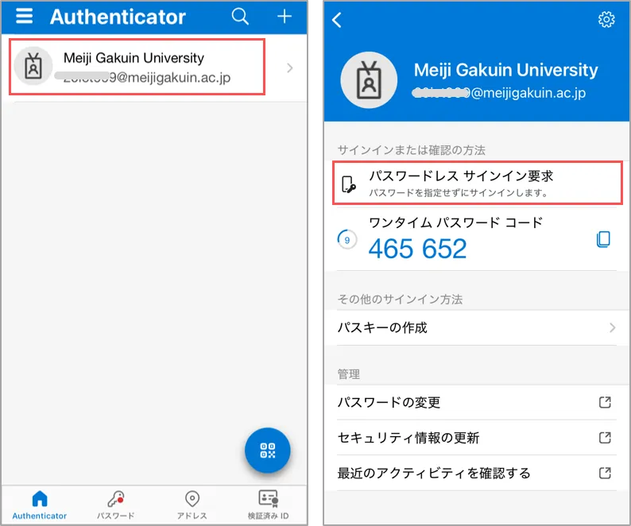The width and height of the screenshot is (631, 526).
Task: Go back using the left arrow
Action: click(337, 19)
